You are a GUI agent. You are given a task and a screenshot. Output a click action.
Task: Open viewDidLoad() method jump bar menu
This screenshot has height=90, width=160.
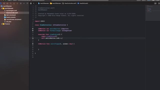click(x=83, y=3)
